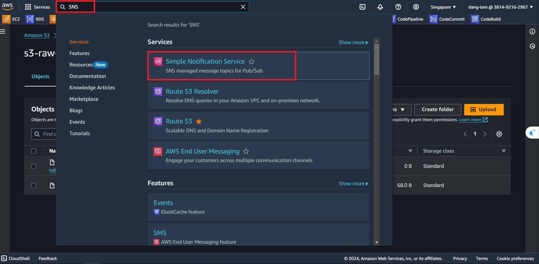Toggle the select-all objects checkbox
The height and width of the screenshot is (264, 539).
(34, 151)
